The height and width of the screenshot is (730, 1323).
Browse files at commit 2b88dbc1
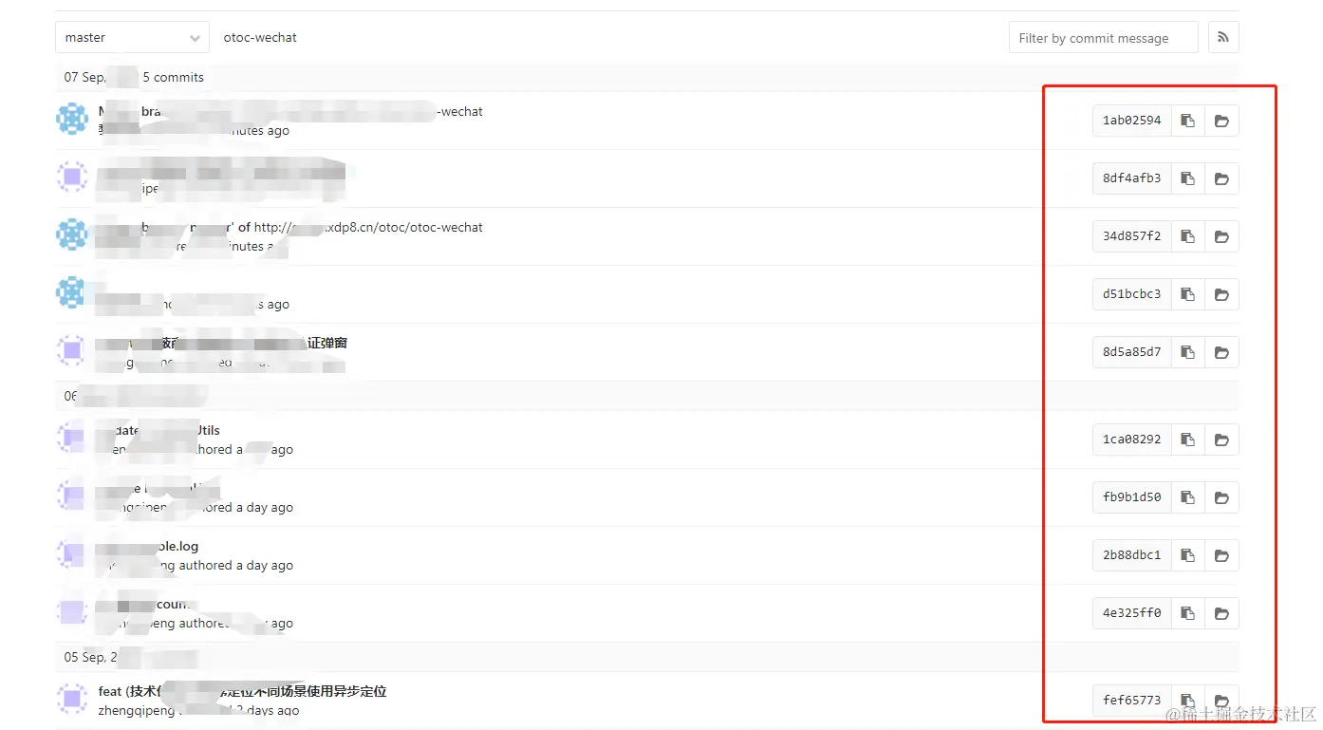pyautogui.click(x=1221, y=555)
